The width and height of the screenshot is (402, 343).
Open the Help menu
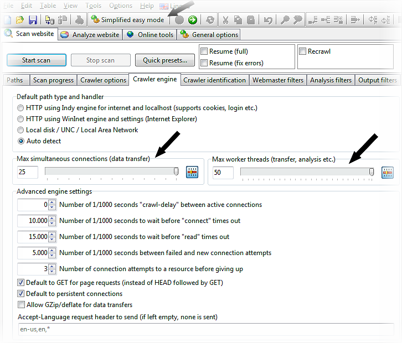tap(147, 6)
